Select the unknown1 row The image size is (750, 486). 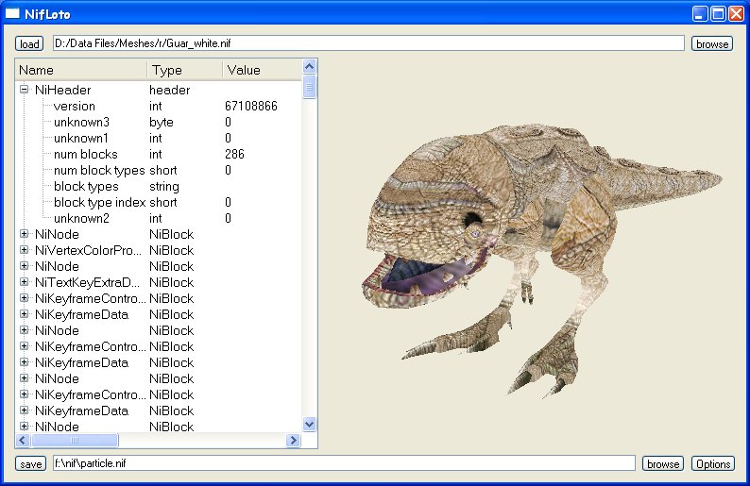[159, 138]
